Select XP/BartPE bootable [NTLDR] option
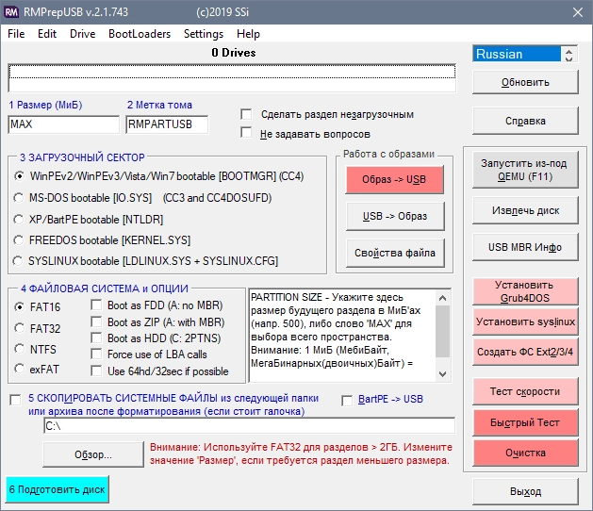Screen dimensions: 593x511 click(19, 220)
